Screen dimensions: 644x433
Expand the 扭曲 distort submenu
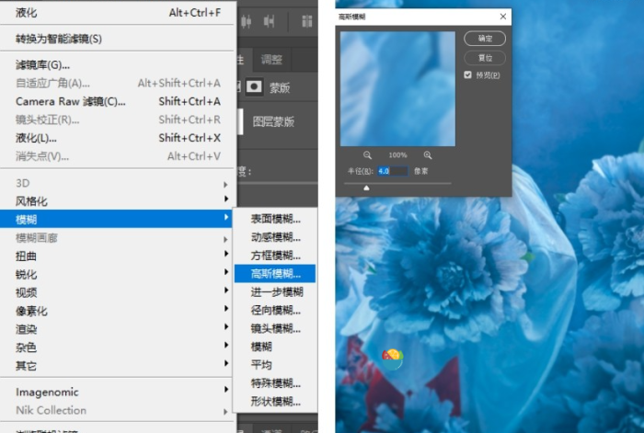pos(116,256)
